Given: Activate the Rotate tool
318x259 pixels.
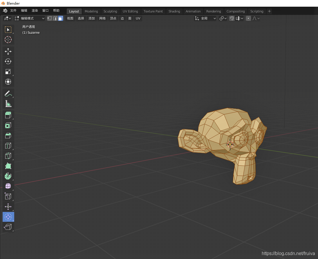Looking at the screenshot, I should pos(8,61).
